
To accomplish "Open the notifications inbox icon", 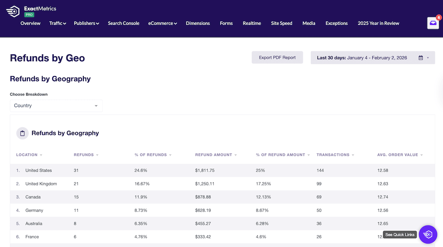I will [x=433, y=23].
